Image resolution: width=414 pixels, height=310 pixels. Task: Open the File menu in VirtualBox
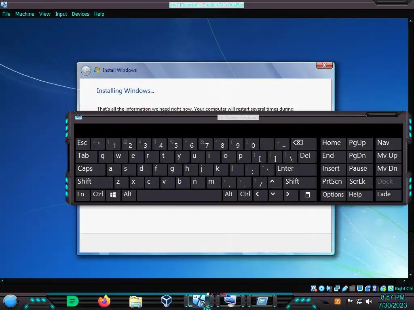pos(6,14)
